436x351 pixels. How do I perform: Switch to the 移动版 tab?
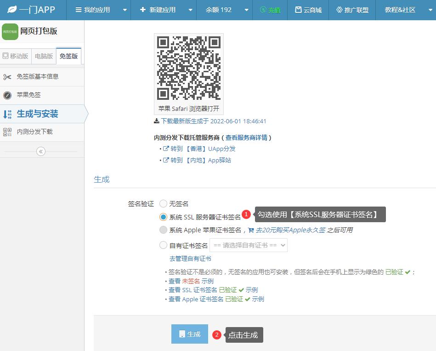tap(16, 56)
